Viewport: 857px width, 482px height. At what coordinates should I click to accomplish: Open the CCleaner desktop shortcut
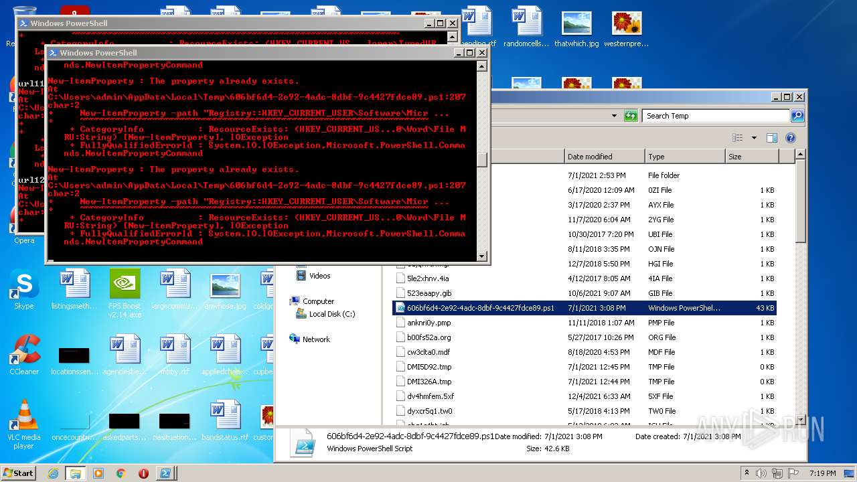24,355
